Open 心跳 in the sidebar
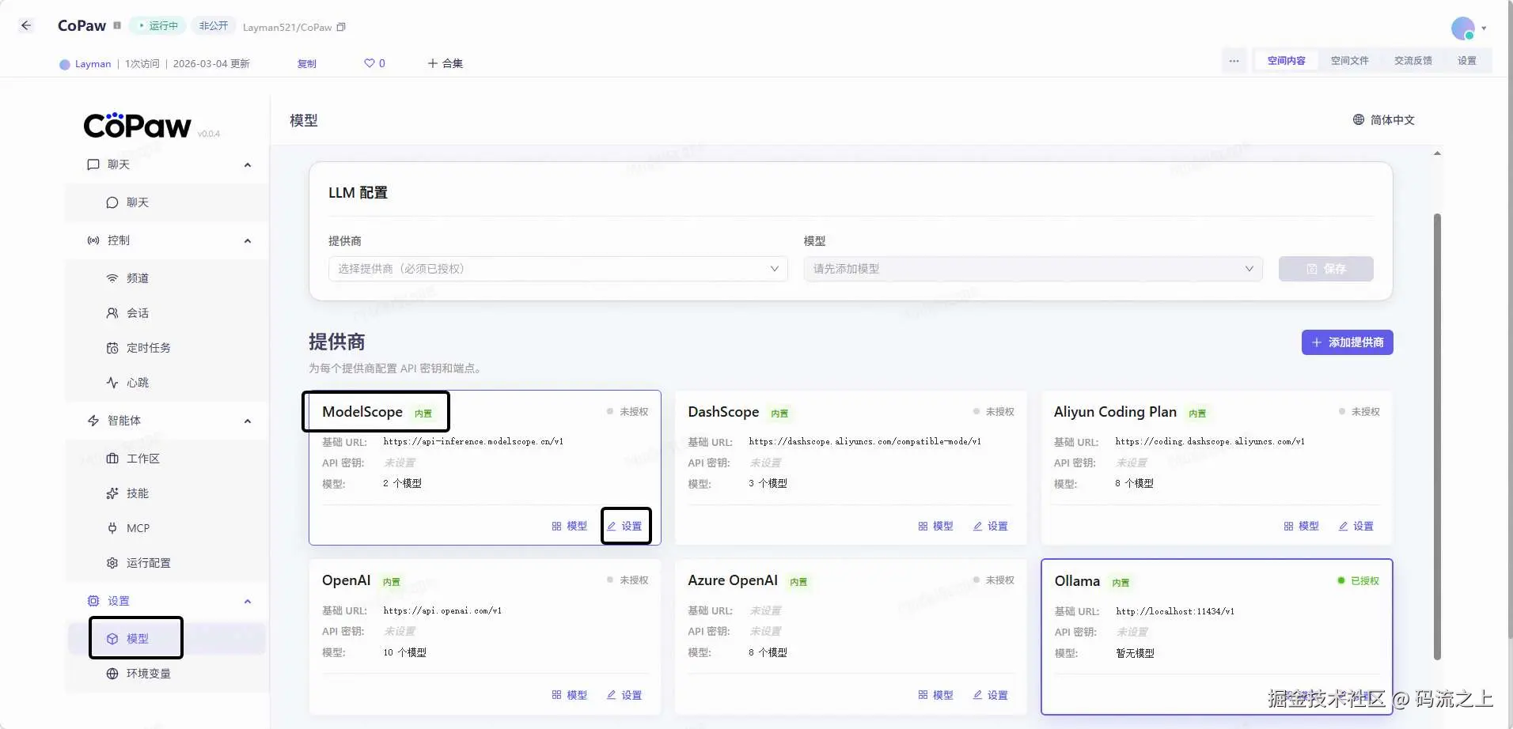 click(166, 383)
